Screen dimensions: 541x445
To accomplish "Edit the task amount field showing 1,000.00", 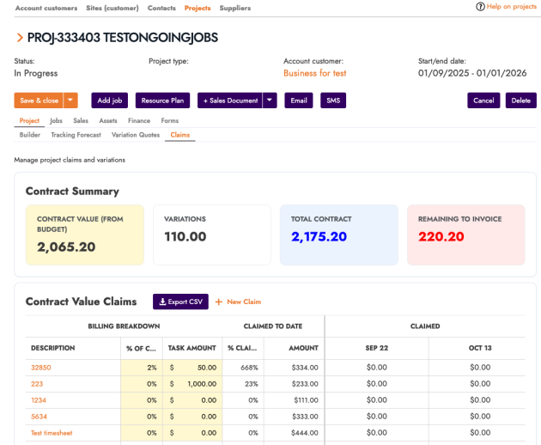I will (197, 384).
